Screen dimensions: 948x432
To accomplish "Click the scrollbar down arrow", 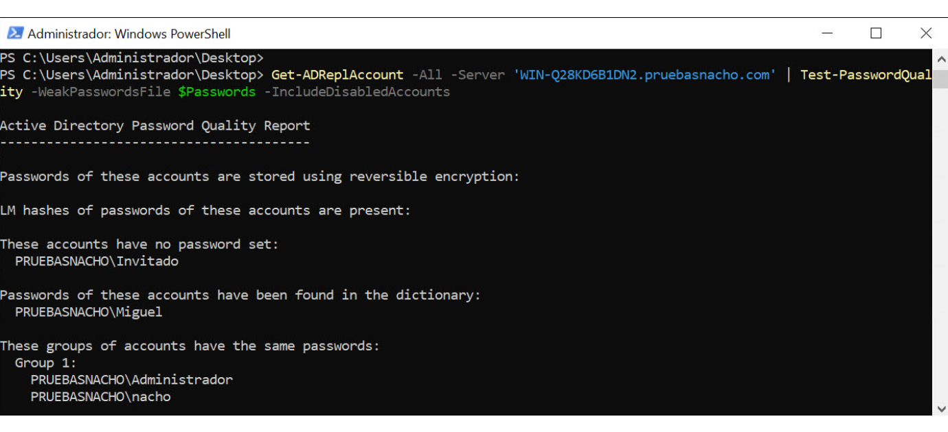I will [x=940, y=408].
